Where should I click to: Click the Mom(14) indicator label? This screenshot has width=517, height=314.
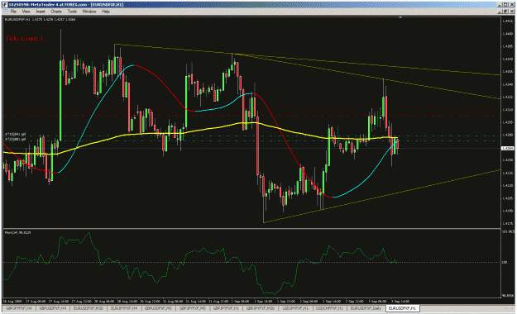point(18,233)
